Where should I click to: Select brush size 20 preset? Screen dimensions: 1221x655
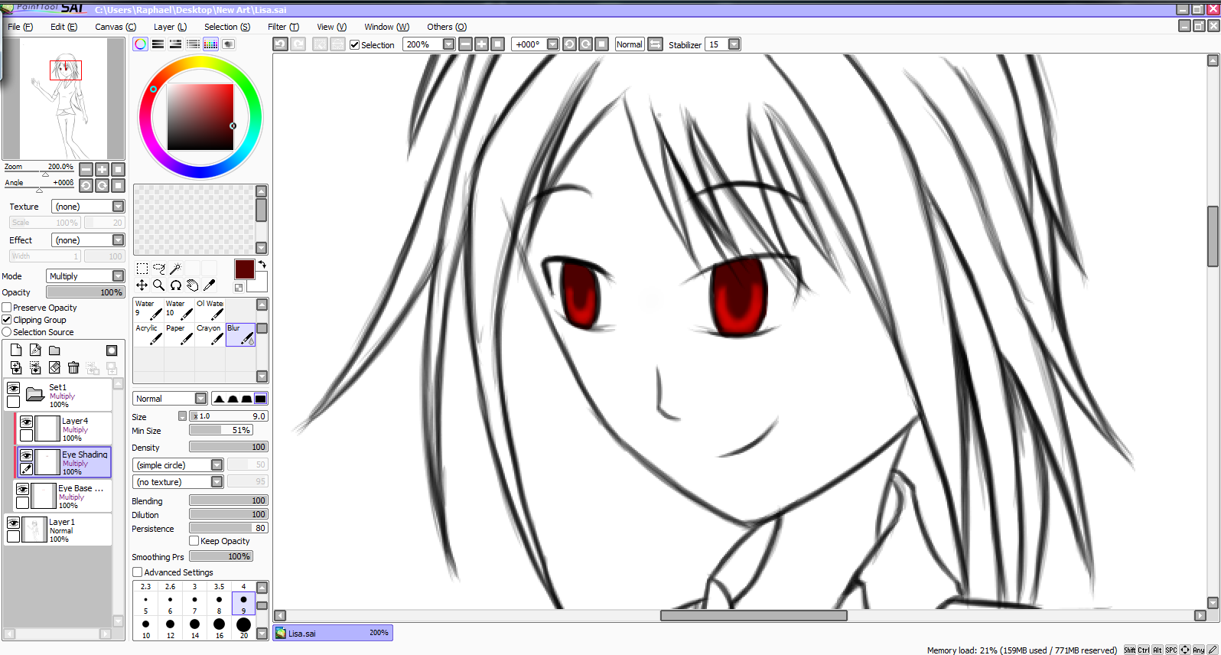[x=243, y=626]
